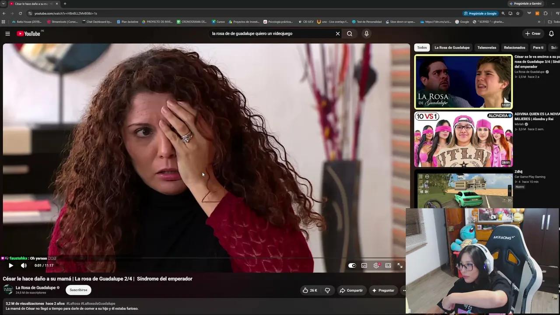Open the CIE-UCV bookmark

coord(306,22)
